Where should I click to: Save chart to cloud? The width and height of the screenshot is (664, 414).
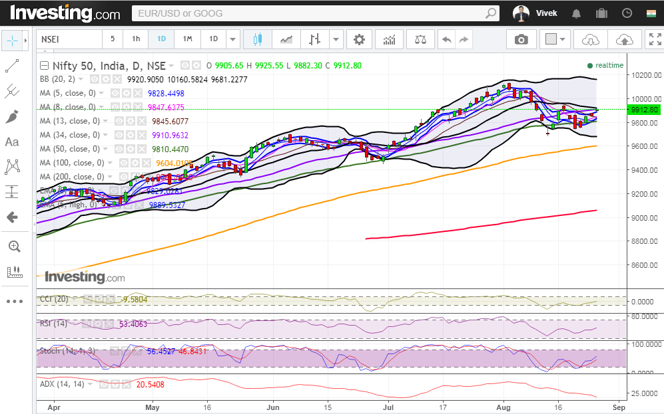coord(624,40)
